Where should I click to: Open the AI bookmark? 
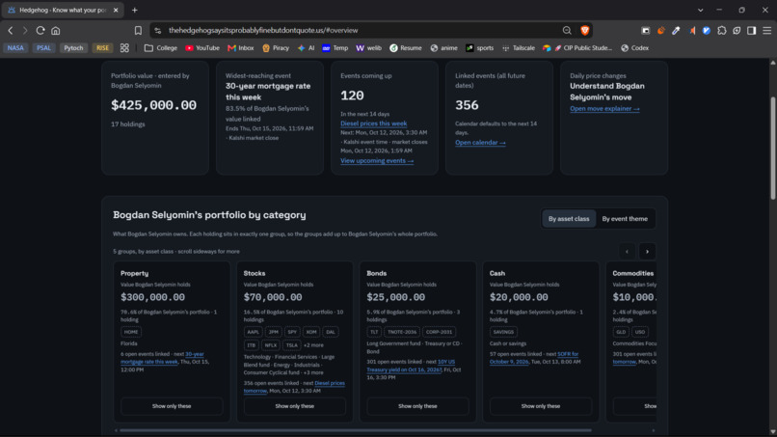(307, 48)
